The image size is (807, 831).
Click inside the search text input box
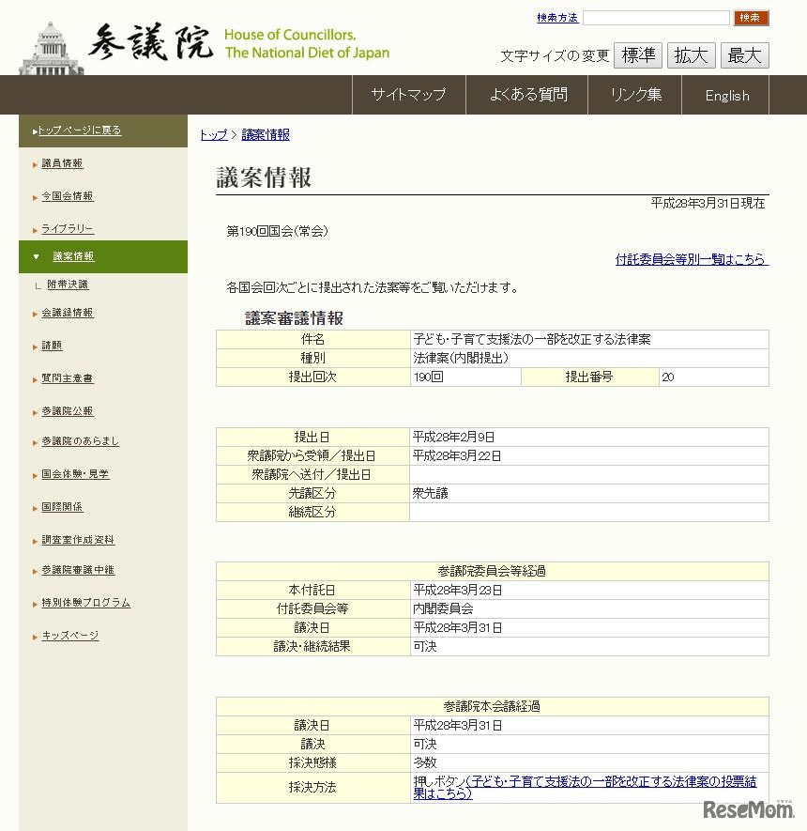coord(655,17)
